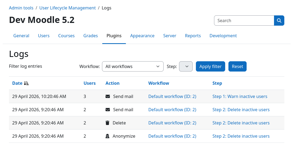Click the search magnifier icon button
Screen dimensions: 293x149
click(x=279, y=21)
